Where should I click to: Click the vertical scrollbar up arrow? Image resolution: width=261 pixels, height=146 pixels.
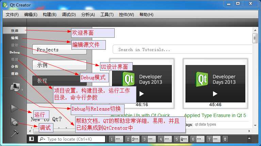(255, 30)
